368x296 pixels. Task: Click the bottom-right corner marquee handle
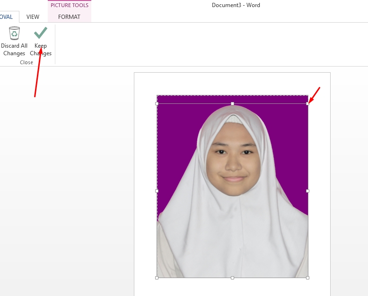[307, 278]
